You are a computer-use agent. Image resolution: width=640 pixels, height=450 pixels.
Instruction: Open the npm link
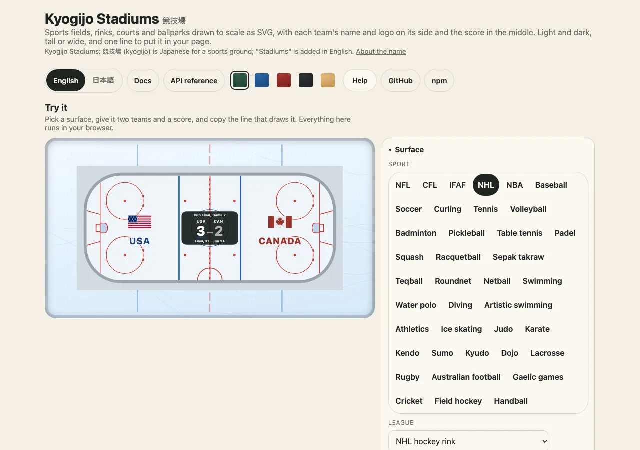point(439,80)
